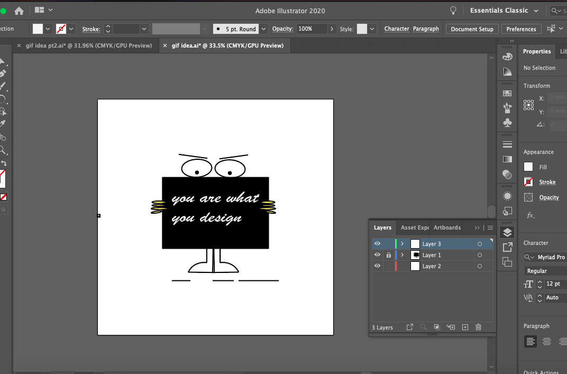Open the Symbols panel clover icon
The height and width of the screenshot is (374, 567).
507,123
